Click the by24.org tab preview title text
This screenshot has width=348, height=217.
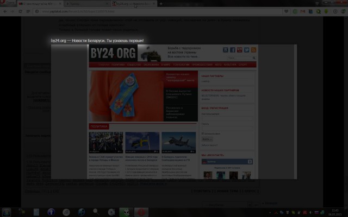pyautogui.click(x=97, y=41)
